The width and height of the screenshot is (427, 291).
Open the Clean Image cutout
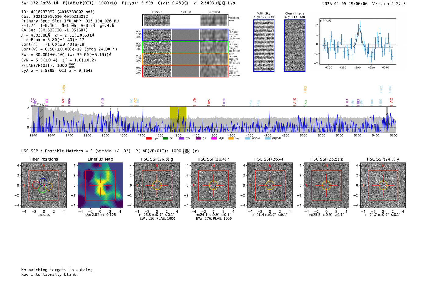pyautogui.click(x=295, y=45)
